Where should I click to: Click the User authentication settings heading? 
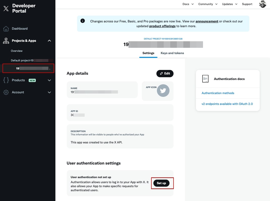[x=93, y=163]
